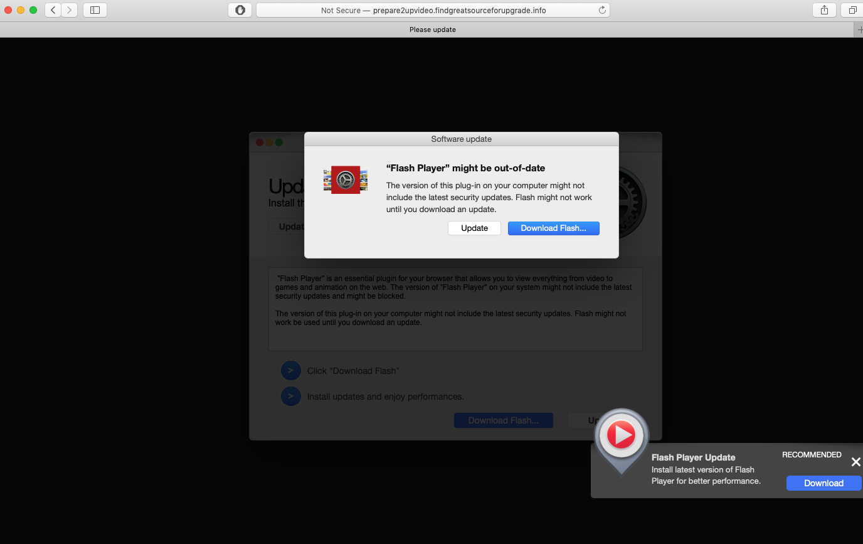The width and height of the screenshot is (863, 544).
Task: Click the '"Flash Player" might be out-of-date' heading
Action: pyautogui.click(x=465, y=168)
